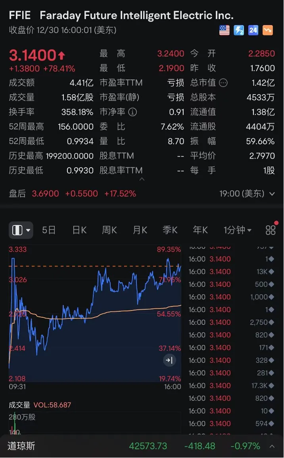The height and width of the screenshot is (458, 284).
Task: Tap the 平均价 2.7970 value
Action: pyautogui.click(x=262, y=156)
